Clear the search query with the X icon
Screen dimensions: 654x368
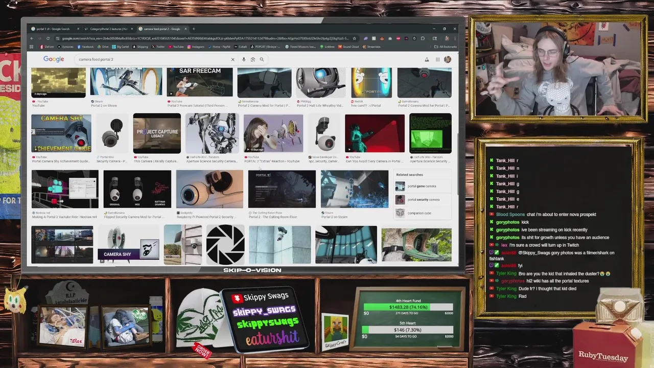[x=232, y=59]
